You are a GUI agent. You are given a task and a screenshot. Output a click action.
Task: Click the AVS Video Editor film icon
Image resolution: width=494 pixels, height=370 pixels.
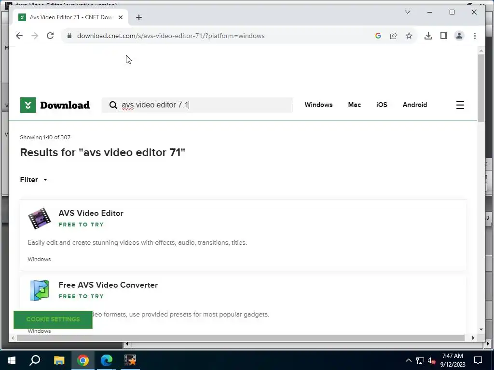[40, 218]
